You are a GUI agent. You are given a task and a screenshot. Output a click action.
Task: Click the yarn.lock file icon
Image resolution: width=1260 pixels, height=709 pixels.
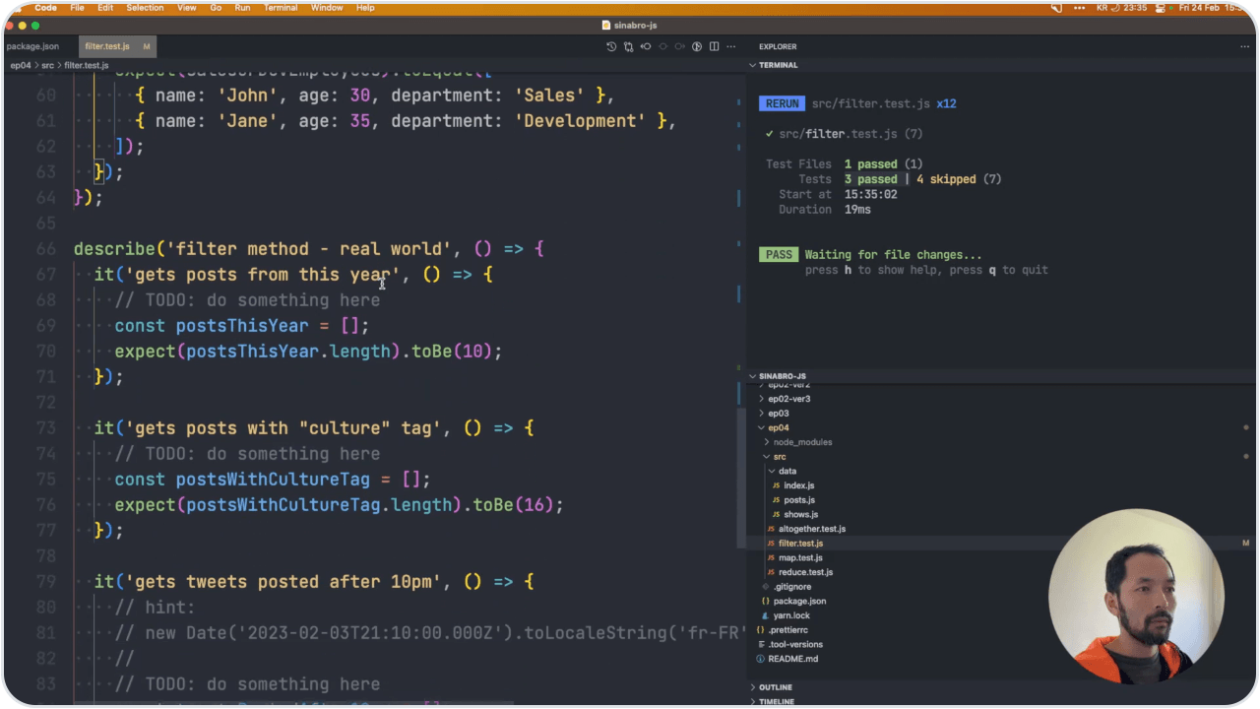coord(765,615)
